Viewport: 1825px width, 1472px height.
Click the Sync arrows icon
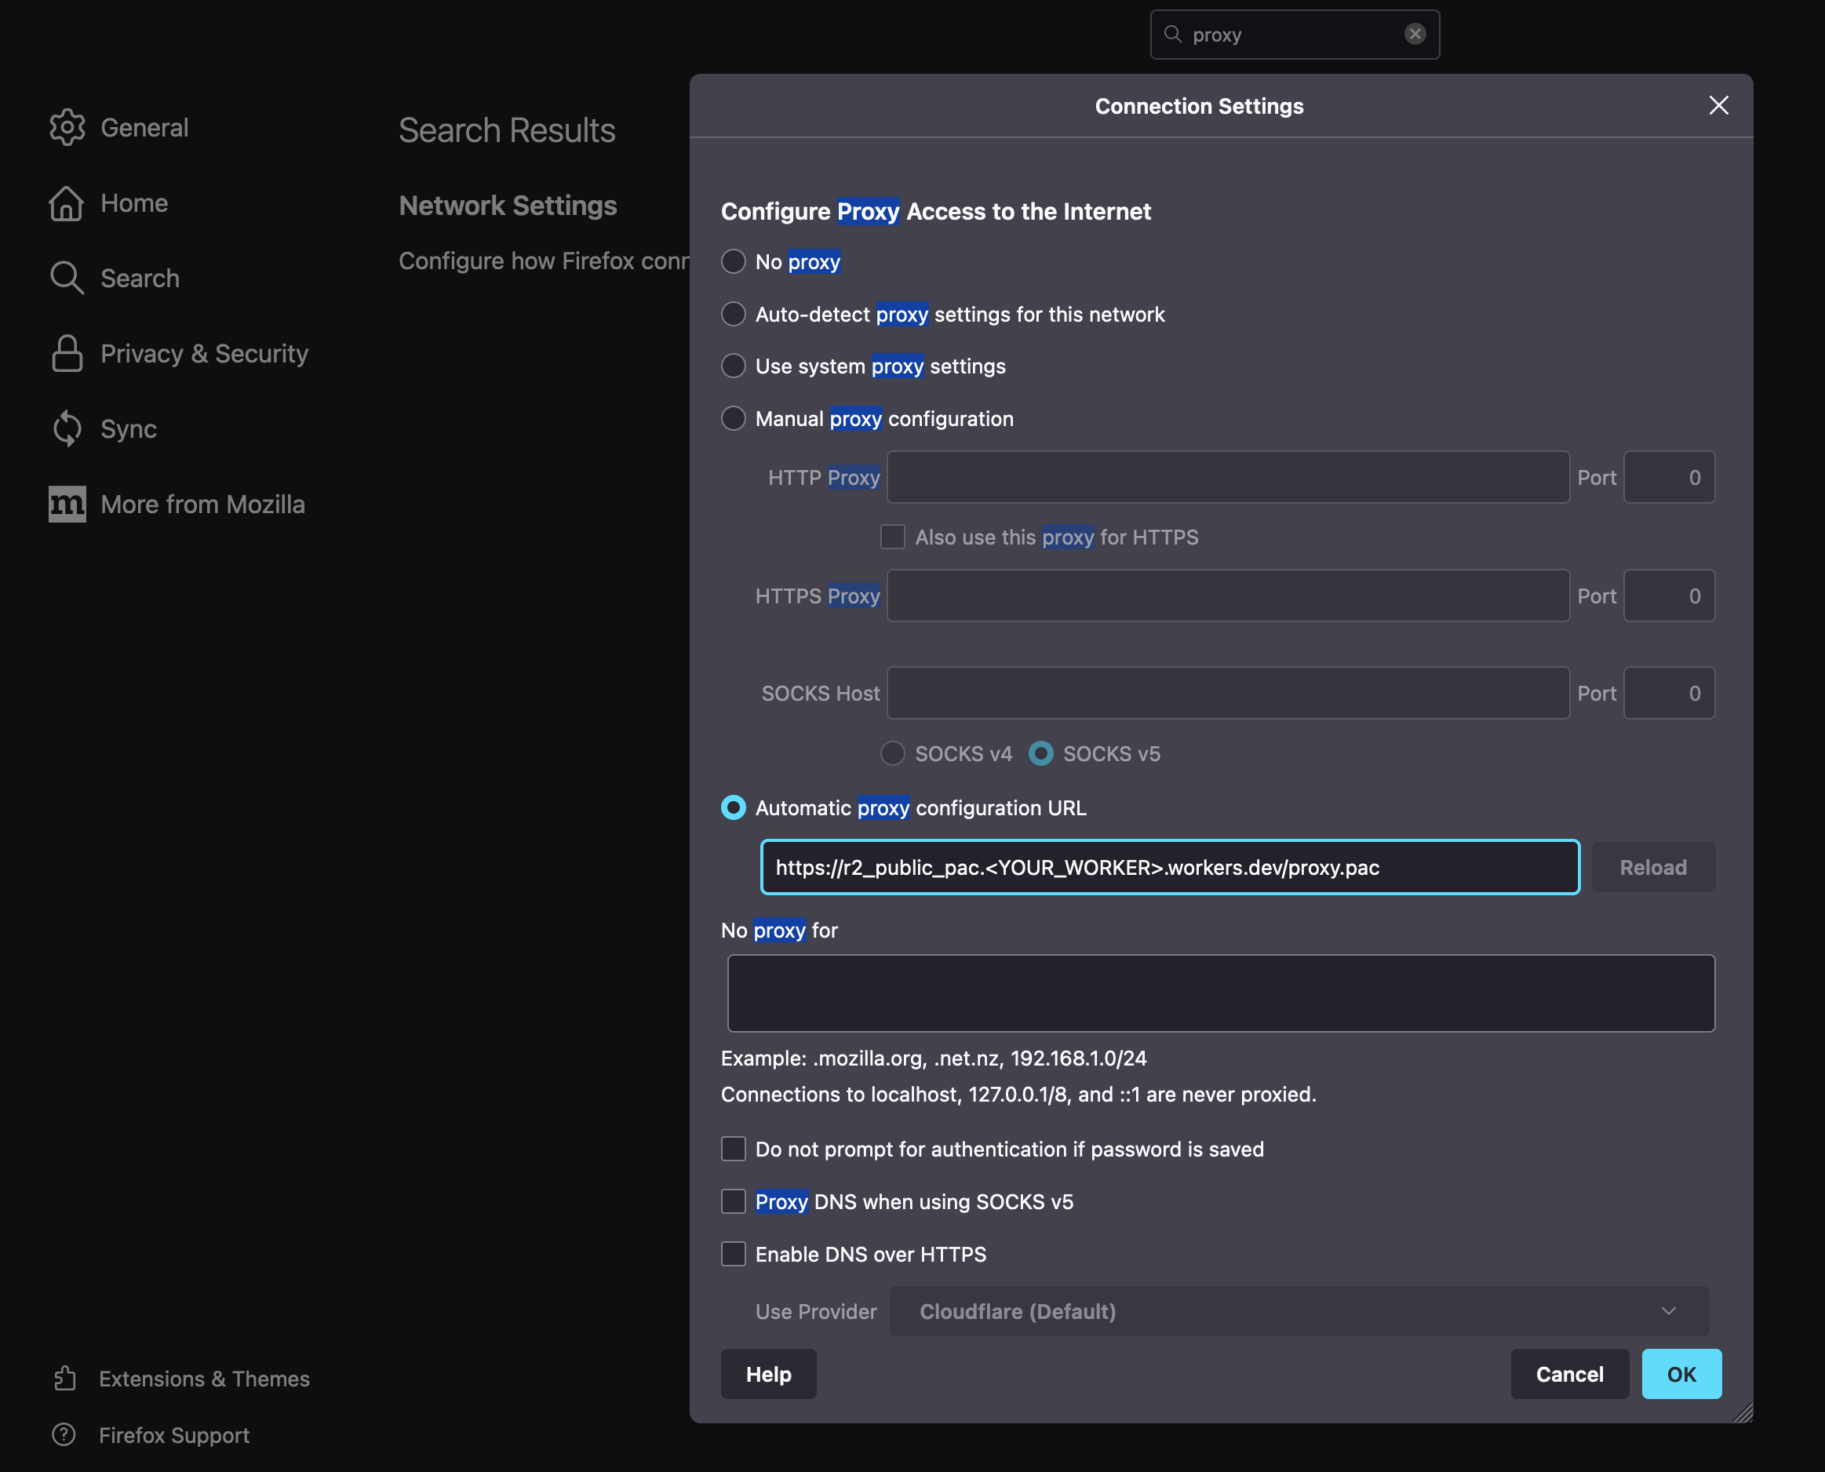67,429
